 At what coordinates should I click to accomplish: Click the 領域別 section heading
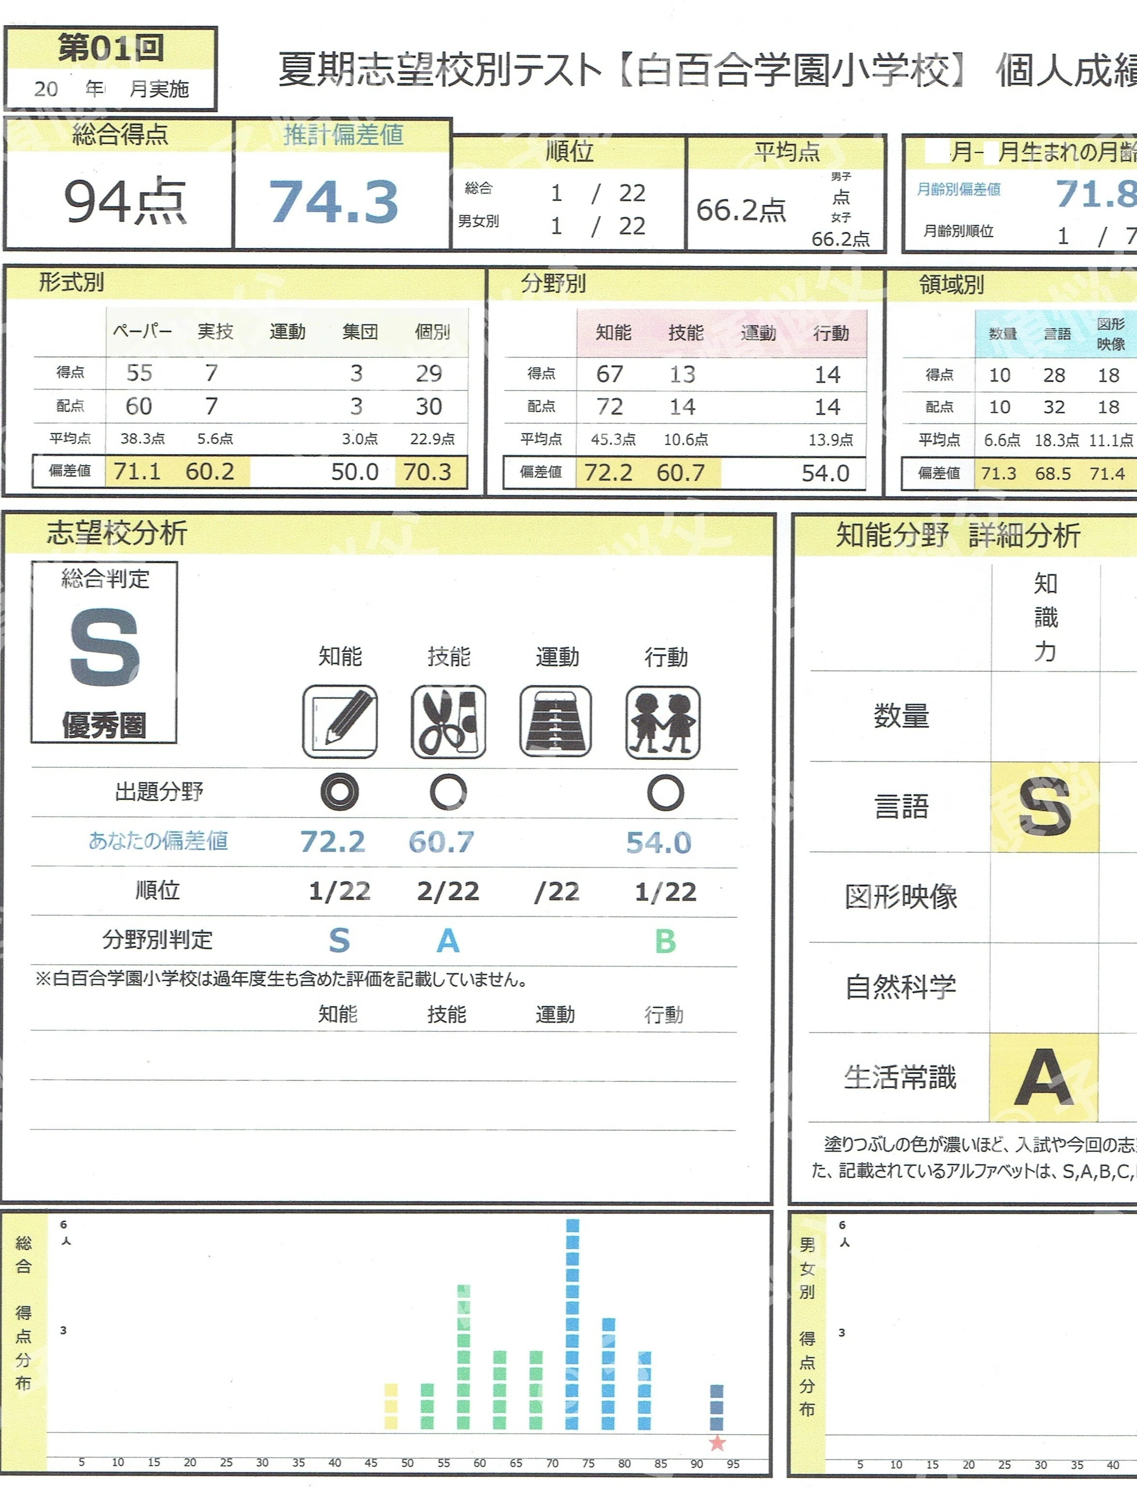tap(952, 285)
